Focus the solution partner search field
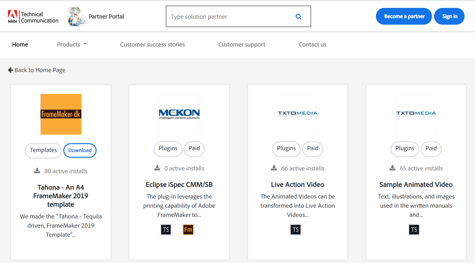475x263 pixels. coord(230,17)
